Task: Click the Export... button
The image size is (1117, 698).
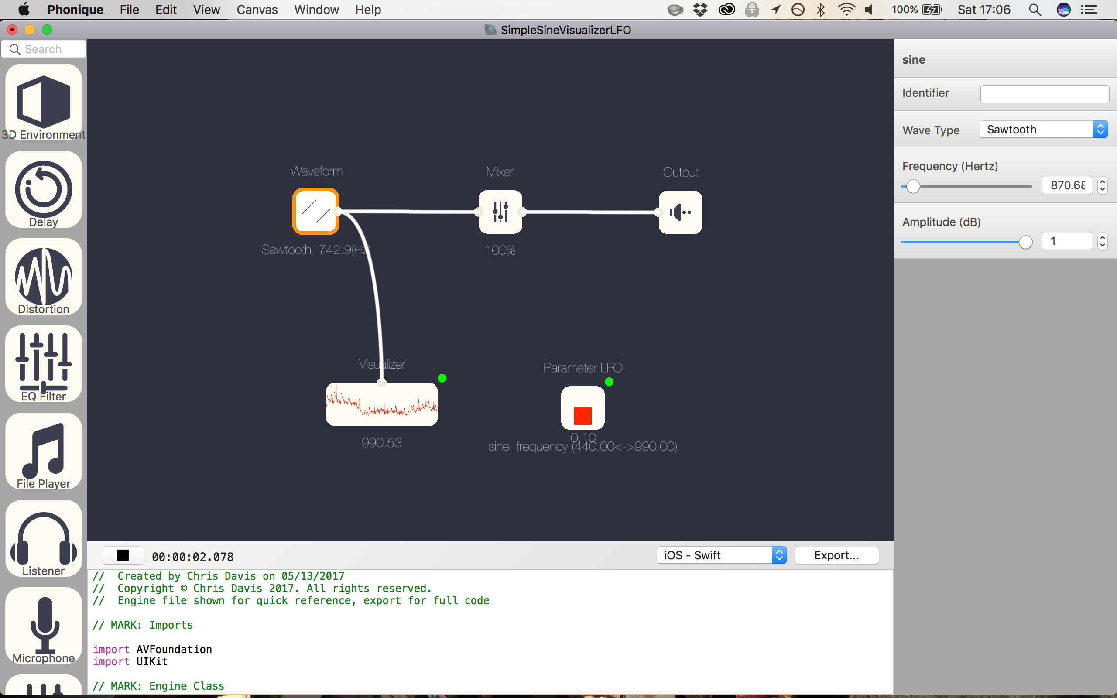Action: point(836,555)
